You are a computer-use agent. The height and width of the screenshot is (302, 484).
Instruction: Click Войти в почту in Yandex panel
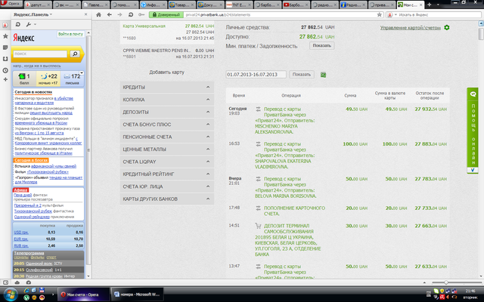70,34
